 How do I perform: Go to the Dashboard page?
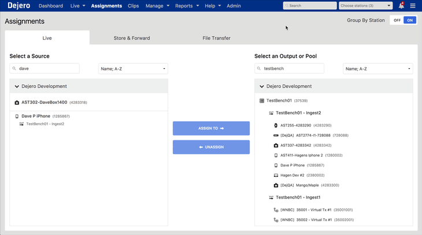[x=51, y=6]
